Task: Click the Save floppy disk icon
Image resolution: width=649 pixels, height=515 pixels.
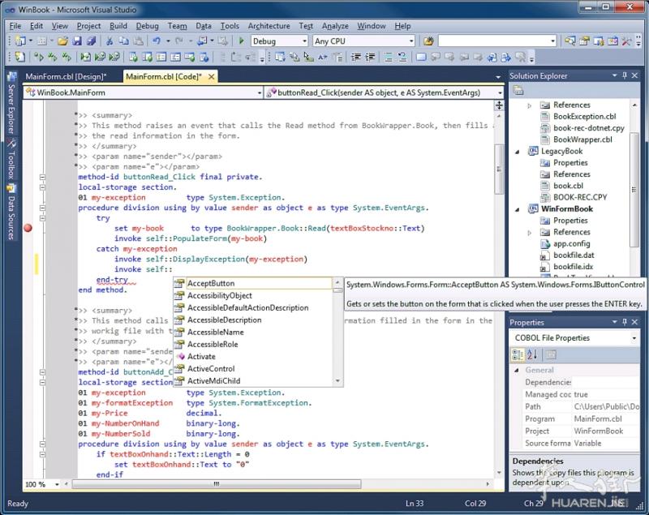Action: click(x=77, y=41)
